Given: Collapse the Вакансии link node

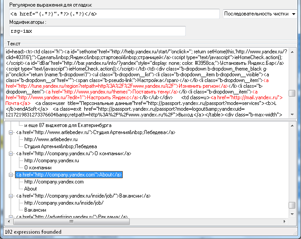Looking at the screenshot, I should pyautogui.click(x=11, y=196).
